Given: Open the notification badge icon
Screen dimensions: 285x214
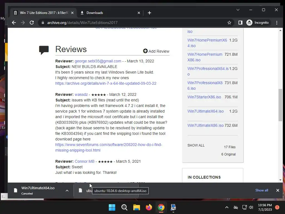Looking at the screenshot, I should 277,207.
